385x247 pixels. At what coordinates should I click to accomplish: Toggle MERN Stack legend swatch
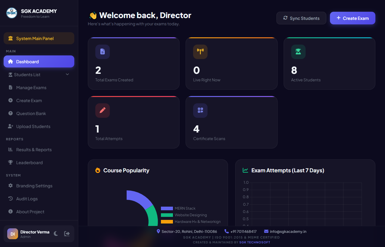167,208
